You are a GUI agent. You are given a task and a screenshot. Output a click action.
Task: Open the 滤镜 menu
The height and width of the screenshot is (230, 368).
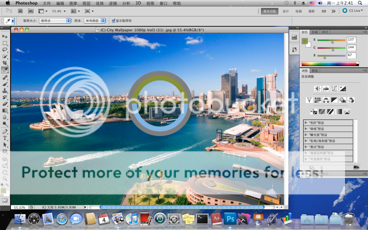(x=113, y=3)
